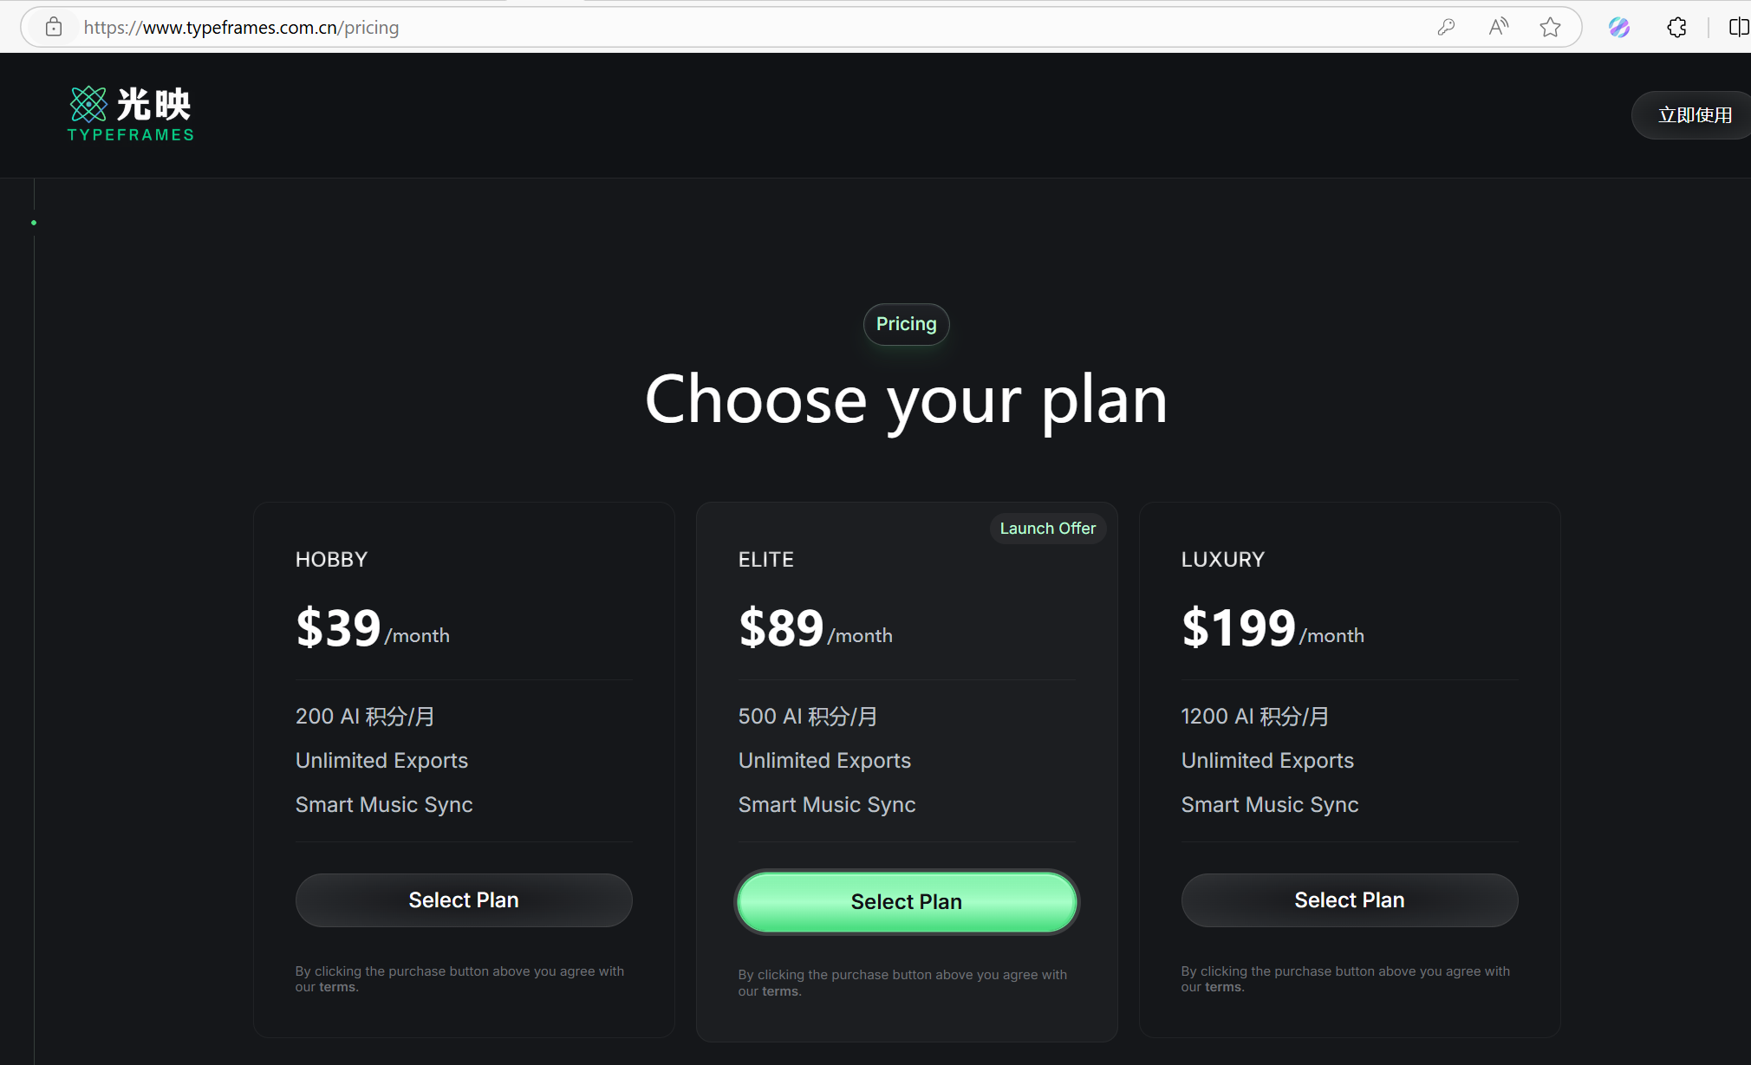This screenshot has height=1065, width=1751.
Task: Click the Typeframes logo in the header
Action: point(131,114)
